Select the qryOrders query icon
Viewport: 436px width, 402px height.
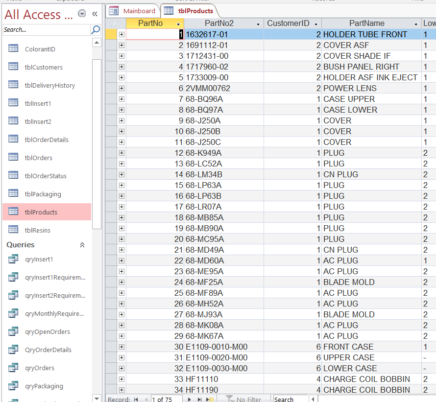pos(13,368)
